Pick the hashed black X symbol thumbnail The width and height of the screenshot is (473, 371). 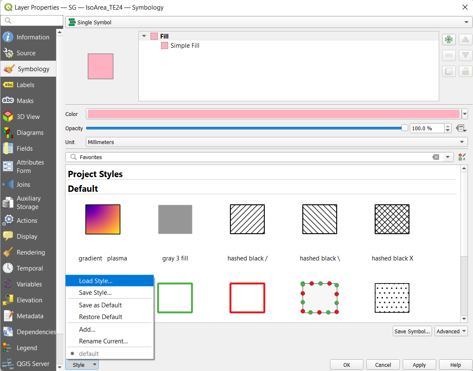[392, 219]
